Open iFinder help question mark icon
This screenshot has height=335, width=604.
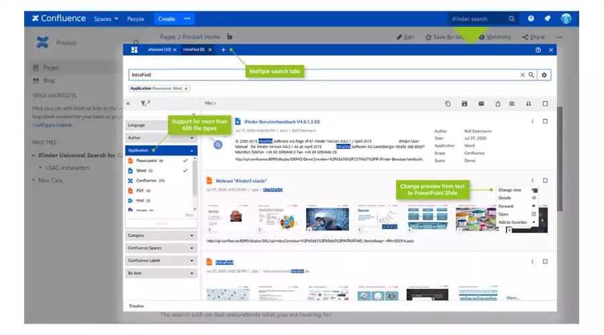(538, 50)
